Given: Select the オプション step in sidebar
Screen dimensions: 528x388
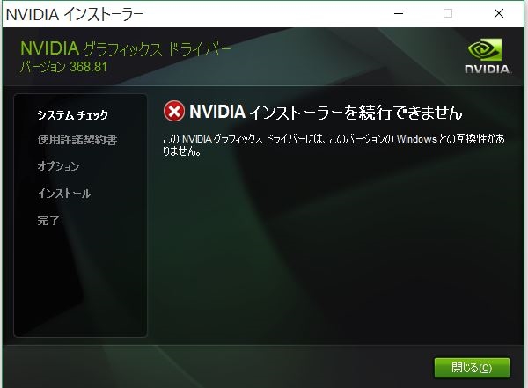Looking at the screenshot, I should 58,166.
